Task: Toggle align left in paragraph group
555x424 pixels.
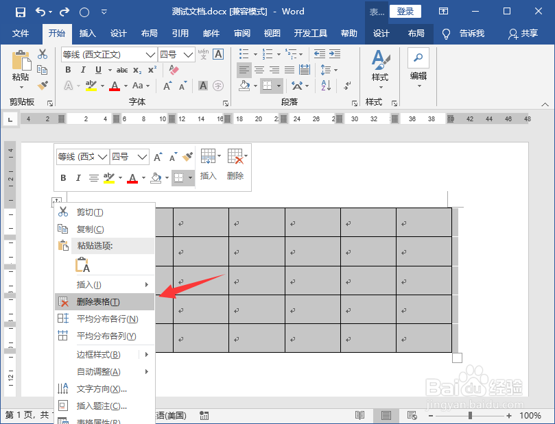Action: click(244, 70)
